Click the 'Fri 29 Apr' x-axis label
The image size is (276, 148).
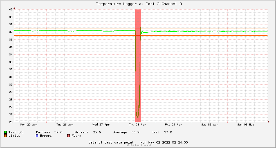[173, 125]
